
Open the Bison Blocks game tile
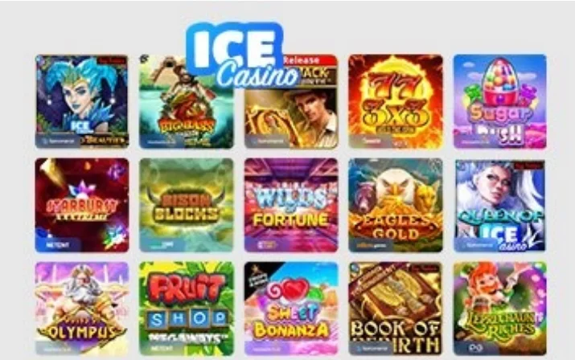tap(187, 205)
